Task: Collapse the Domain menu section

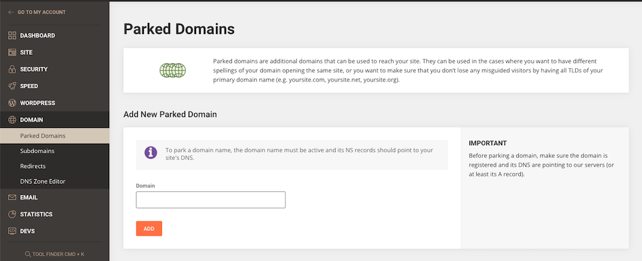Action: pos(54,120)
